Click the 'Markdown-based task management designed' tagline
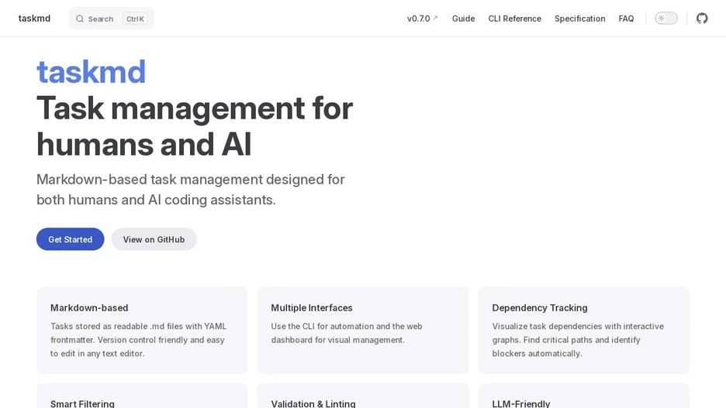Image resolution: width=726 pixels, height=408 pixels. [x=191, y=190]
